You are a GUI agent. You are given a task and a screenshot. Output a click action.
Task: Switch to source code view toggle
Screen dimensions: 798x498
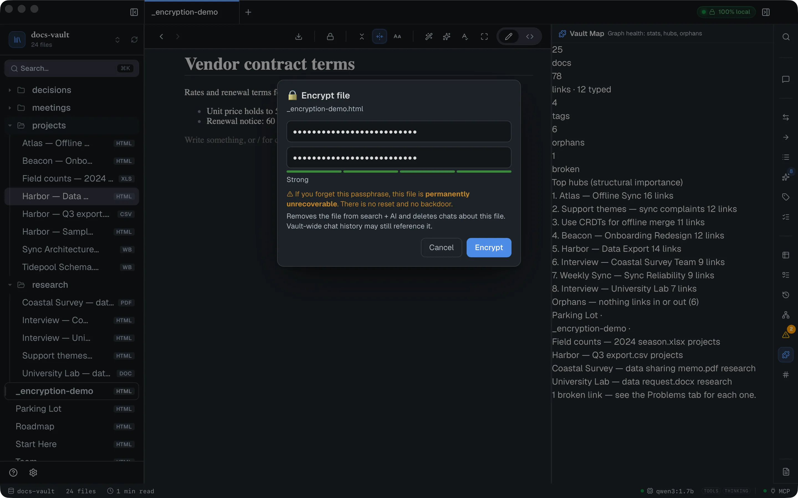(530, 37)
